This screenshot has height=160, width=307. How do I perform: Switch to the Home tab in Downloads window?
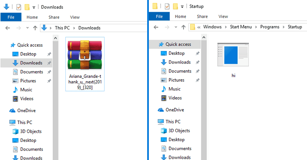coord(32,17)
